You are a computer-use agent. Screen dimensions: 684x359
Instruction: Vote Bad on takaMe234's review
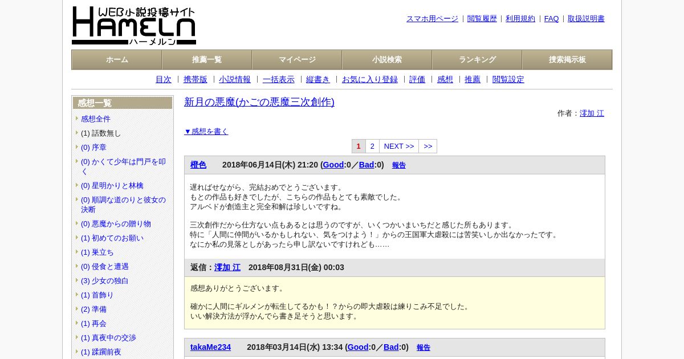point(391,347)
